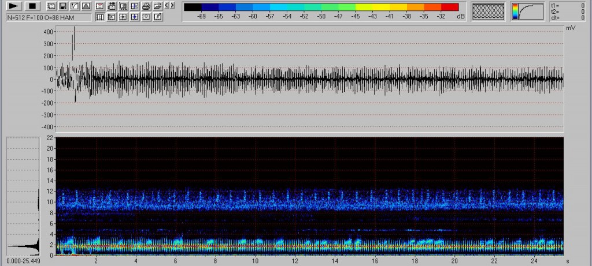
Task: Stop playback with the square button
Action: click(32, 6)
